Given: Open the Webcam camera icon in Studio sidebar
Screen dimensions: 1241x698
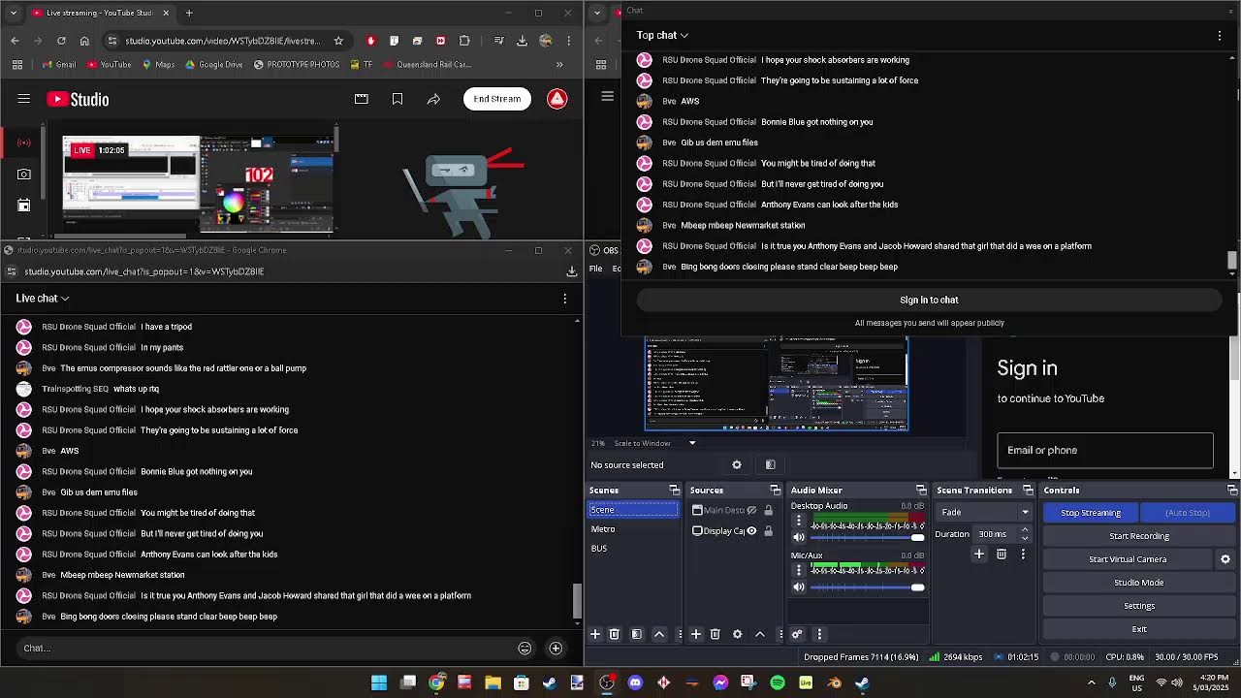Looking at the screenshot, I should pyautogui.click(x=24, y=174).
